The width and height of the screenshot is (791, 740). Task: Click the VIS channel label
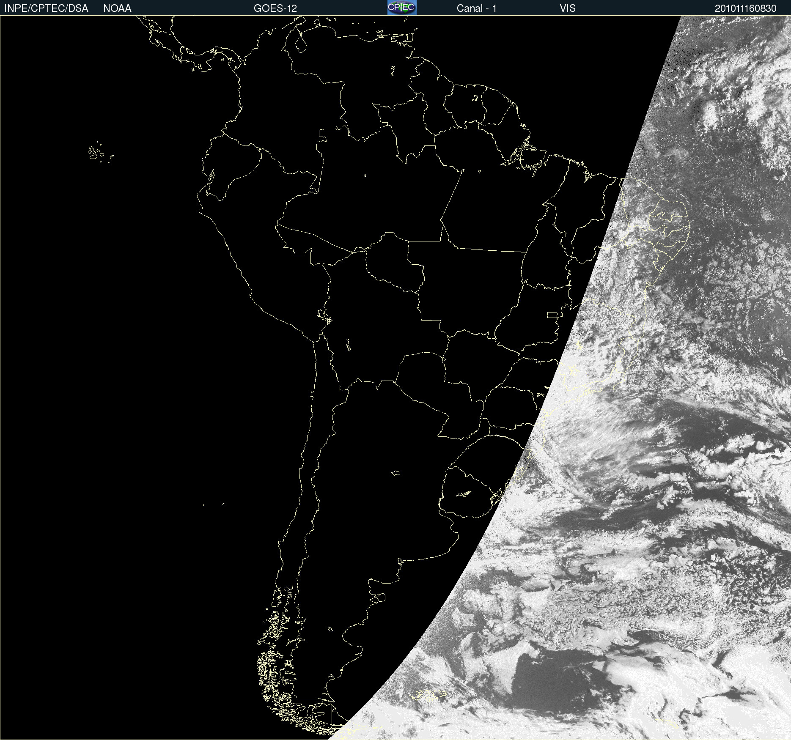tap(568, 8)
